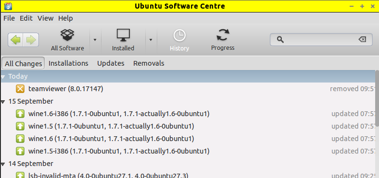The height and width of the screenshot is (178, 379).
Task: Click the update icon next to wine1.5-i386
Action: (x=20, y=151)
